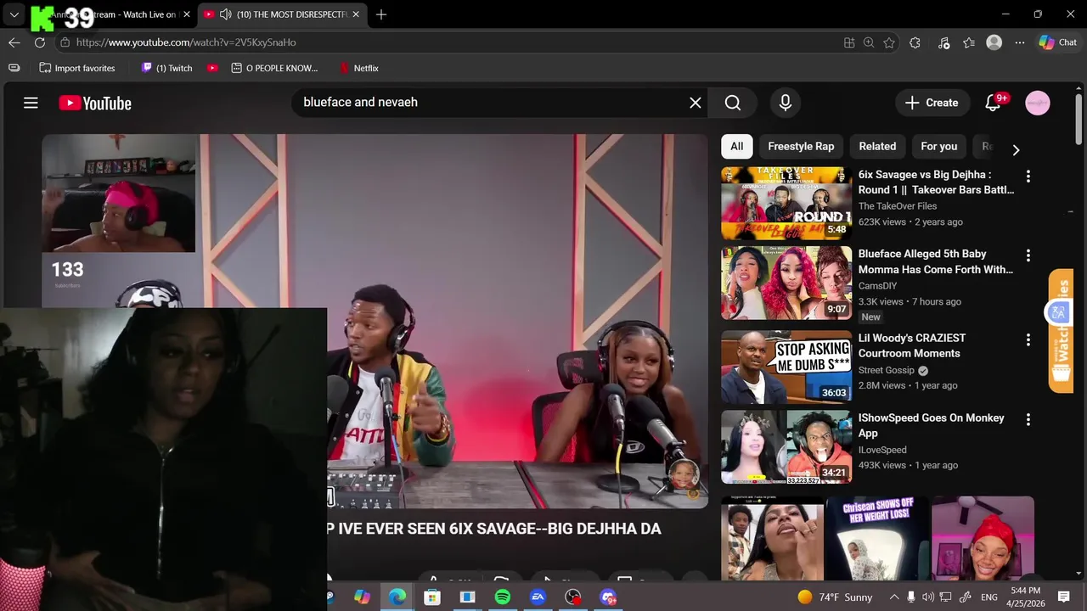
Task: Mute tab using speaker icon on YouTube tab
Action: click(225, 14)
